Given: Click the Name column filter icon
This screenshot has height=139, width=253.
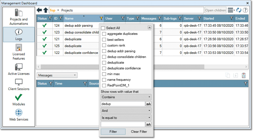Looking at the screenshot, I should pos(101,19).
